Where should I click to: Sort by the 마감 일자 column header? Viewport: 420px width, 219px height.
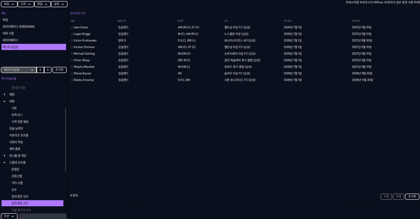tap(356, 21)
